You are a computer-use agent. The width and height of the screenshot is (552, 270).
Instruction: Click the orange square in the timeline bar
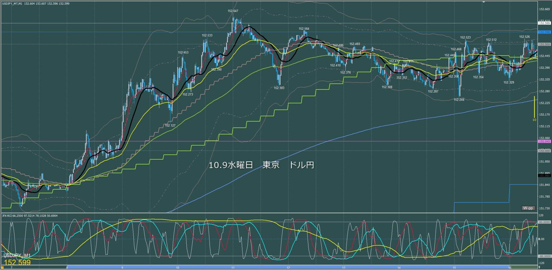click(2, 268)
